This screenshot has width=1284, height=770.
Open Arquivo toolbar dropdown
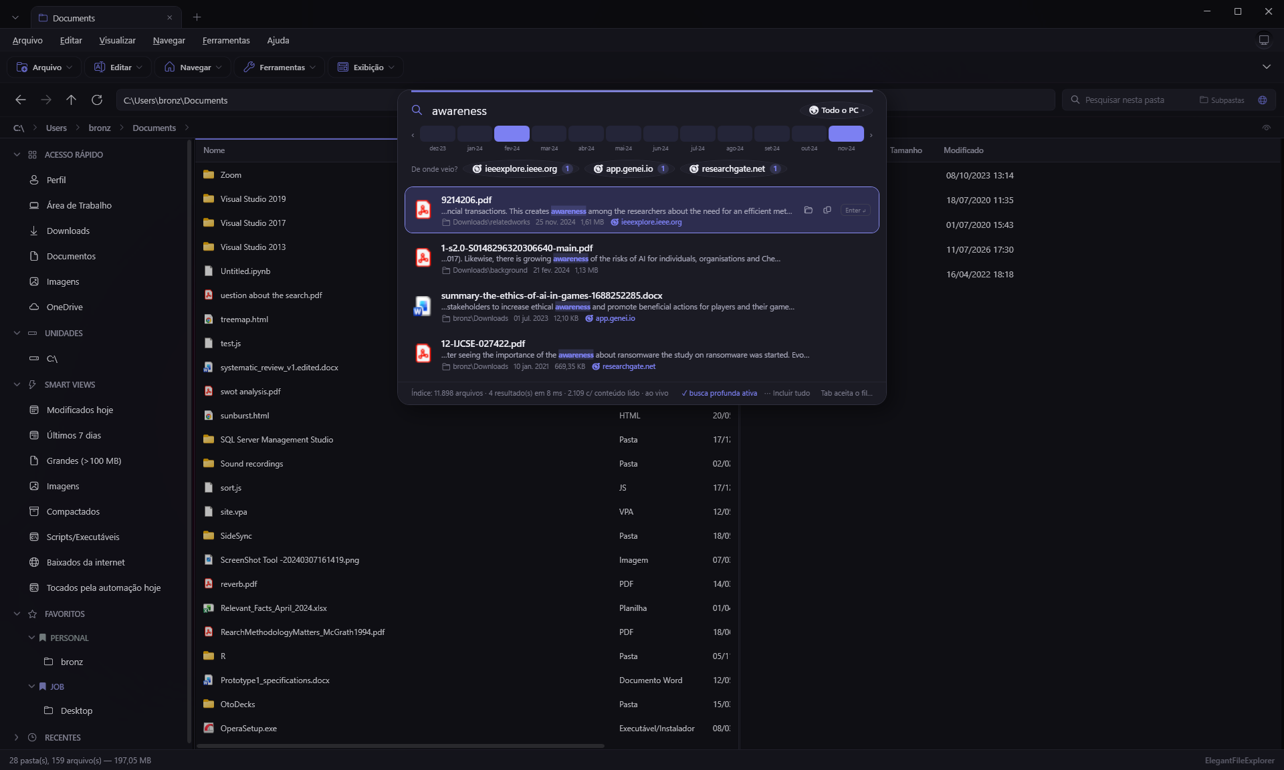[44, 68]
